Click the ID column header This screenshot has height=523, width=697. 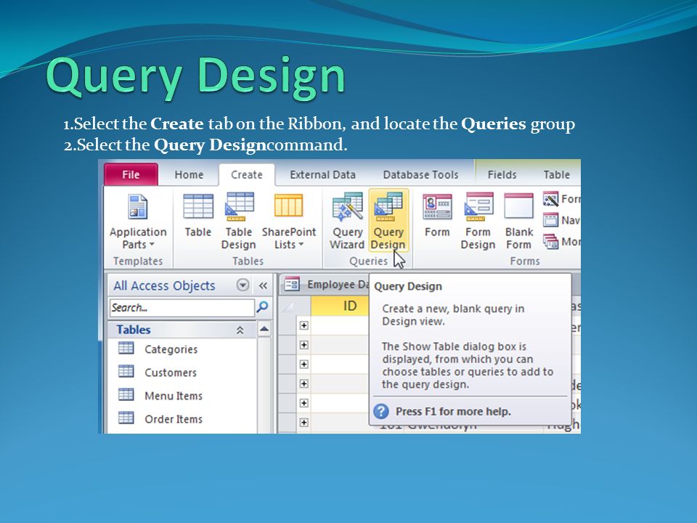[x=340, y=306]
